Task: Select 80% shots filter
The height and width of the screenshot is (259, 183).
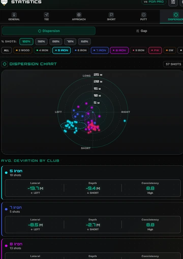Action: point(56,41)
